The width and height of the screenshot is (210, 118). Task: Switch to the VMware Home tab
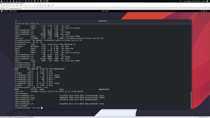[x=3, y=9]
